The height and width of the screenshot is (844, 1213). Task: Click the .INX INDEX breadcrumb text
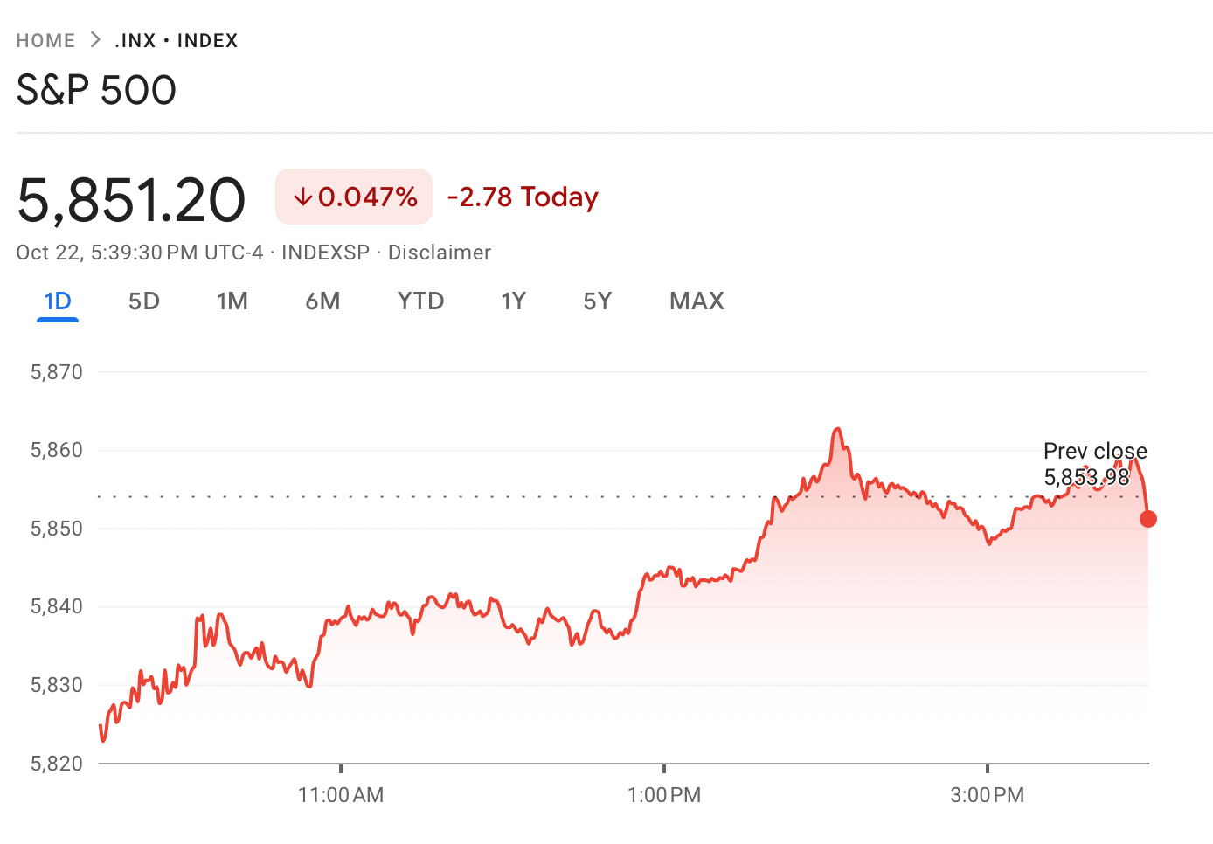177,41
